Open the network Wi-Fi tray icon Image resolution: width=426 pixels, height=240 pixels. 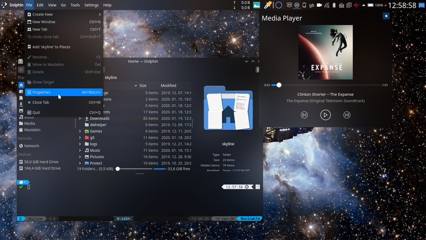point(327,5)
